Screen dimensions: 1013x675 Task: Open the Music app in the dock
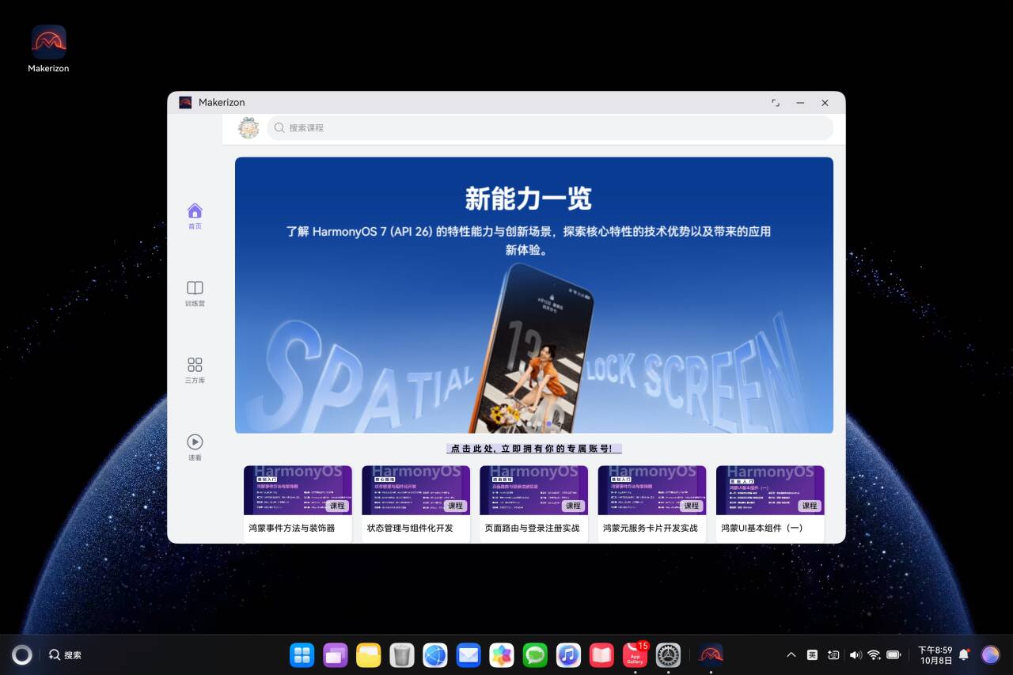tap(568, 654)
